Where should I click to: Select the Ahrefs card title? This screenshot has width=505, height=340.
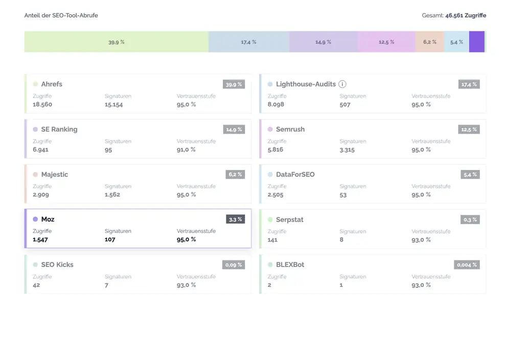[x=52, y=84]
